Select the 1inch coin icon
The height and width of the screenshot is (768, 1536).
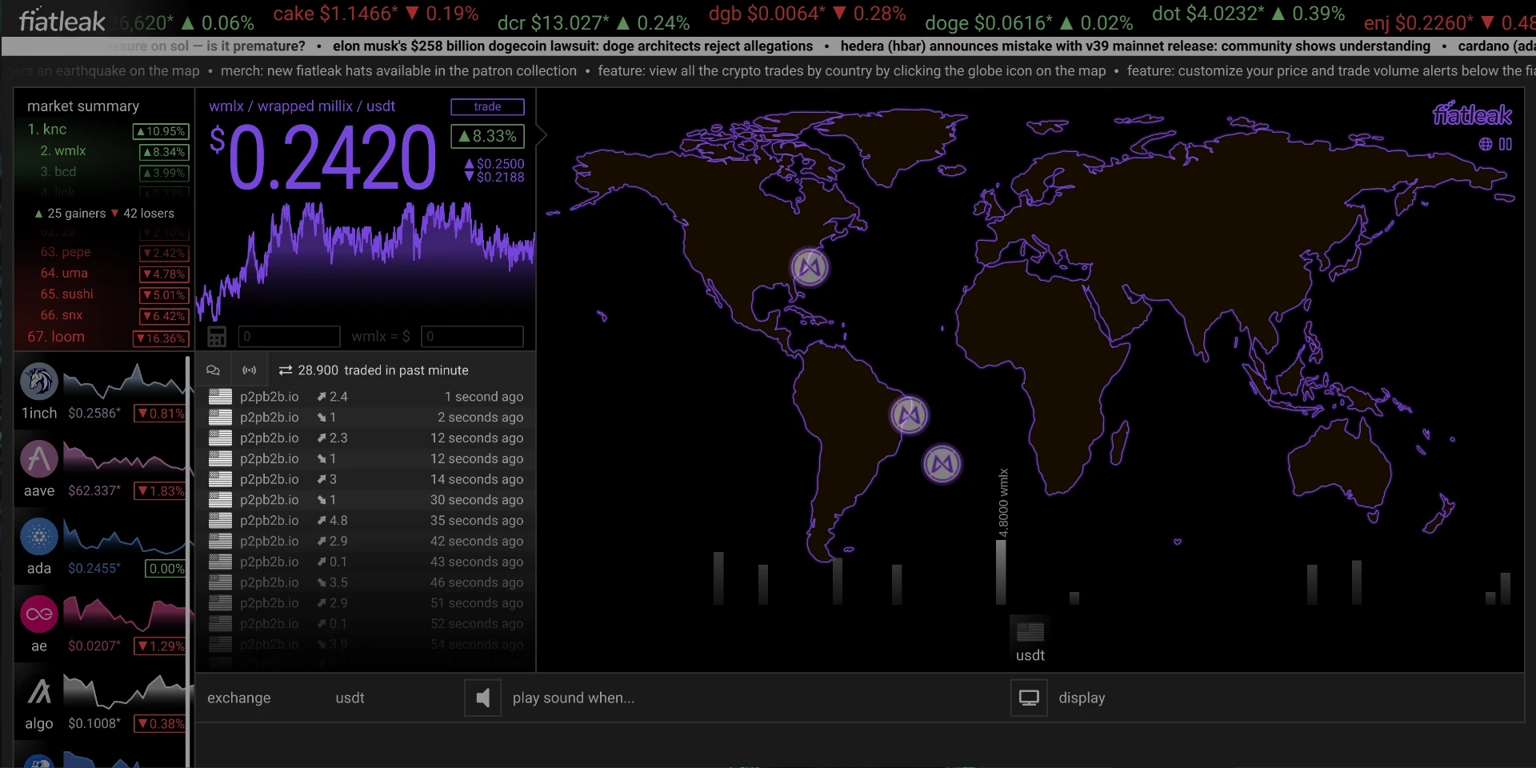pos(39,382)
